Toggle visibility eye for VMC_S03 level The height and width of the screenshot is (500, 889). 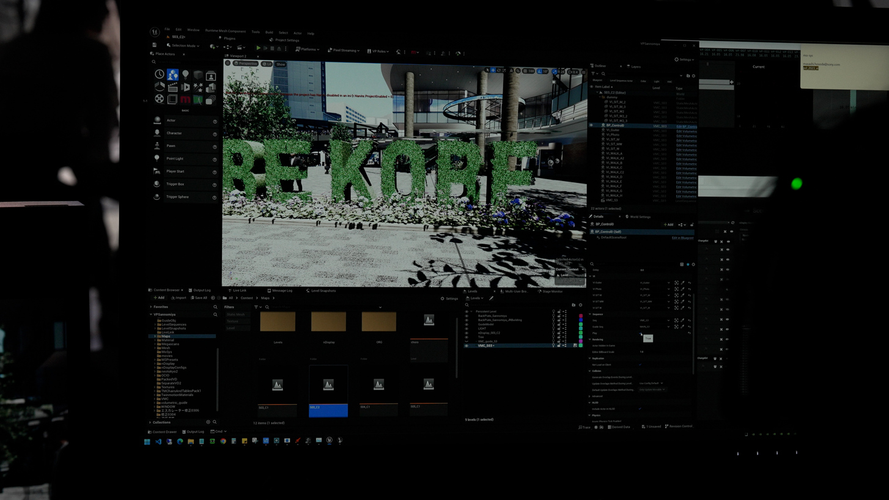(467, 346)
